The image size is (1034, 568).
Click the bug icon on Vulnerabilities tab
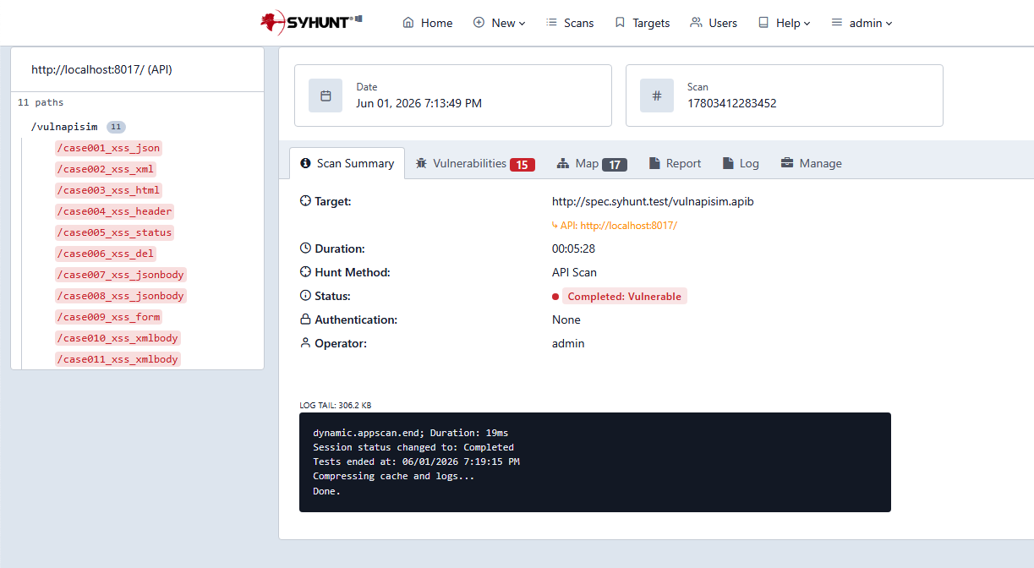(x=421, y=163)
